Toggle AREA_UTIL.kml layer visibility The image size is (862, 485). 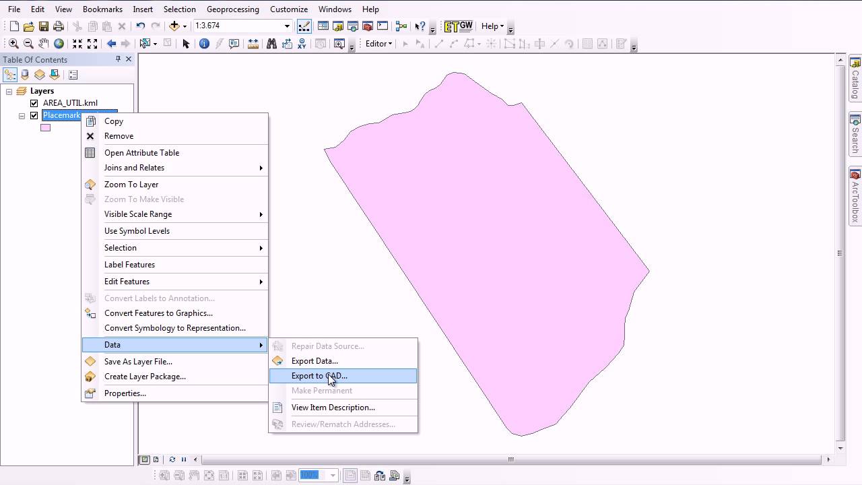click(x=34, y=103)
